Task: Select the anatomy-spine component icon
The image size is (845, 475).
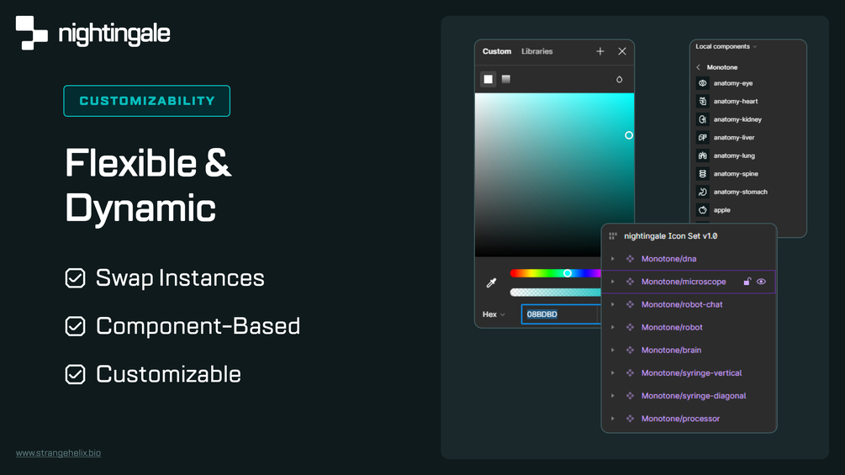Action: pyautogui.click(x=702, y=173)
